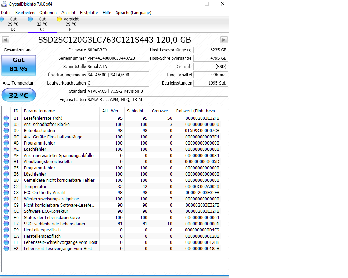Close the CrystalDiskInfo window

223,4
